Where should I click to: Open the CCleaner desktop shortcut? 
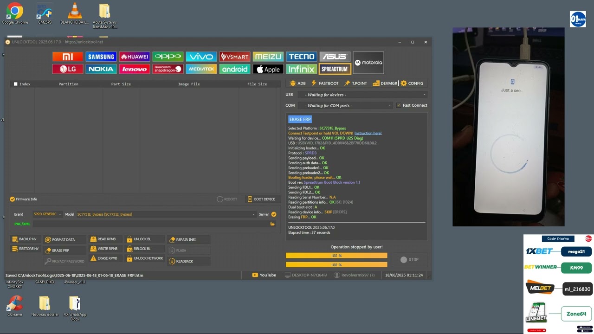(15, 306)
